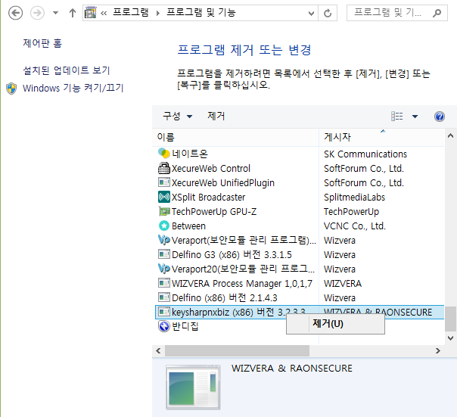The image size is (457, 417).
Task: Change view using the view icon
Action: click(x=397, y=117)
